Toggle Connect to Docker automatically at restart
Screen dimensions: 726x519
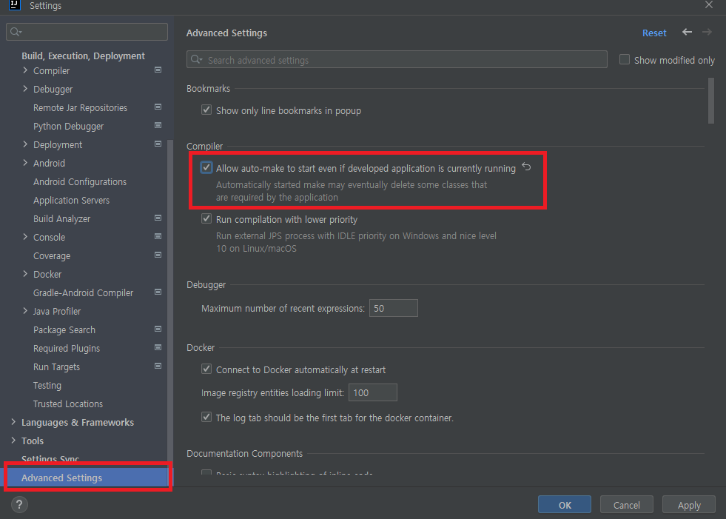point(206,369)
